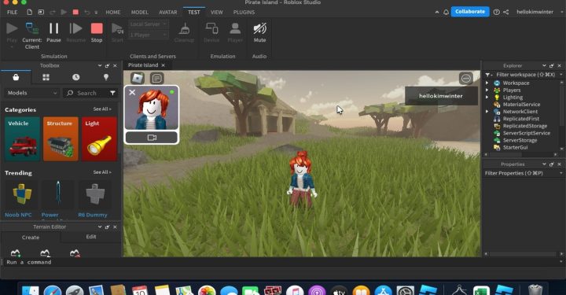The width and height of the screenshot is (566, 295).
Task: Click the new file icon in quick access bar
Action: click(30, 12)
